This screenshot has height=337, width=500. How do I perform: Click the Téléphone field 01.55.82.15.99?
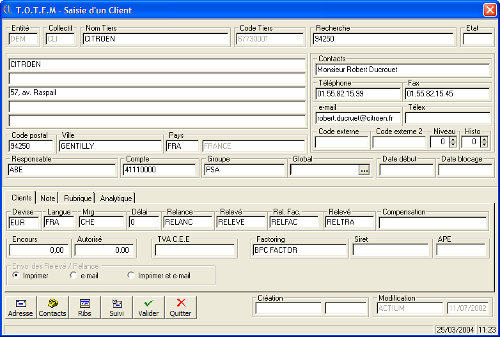tap(358, 94)
